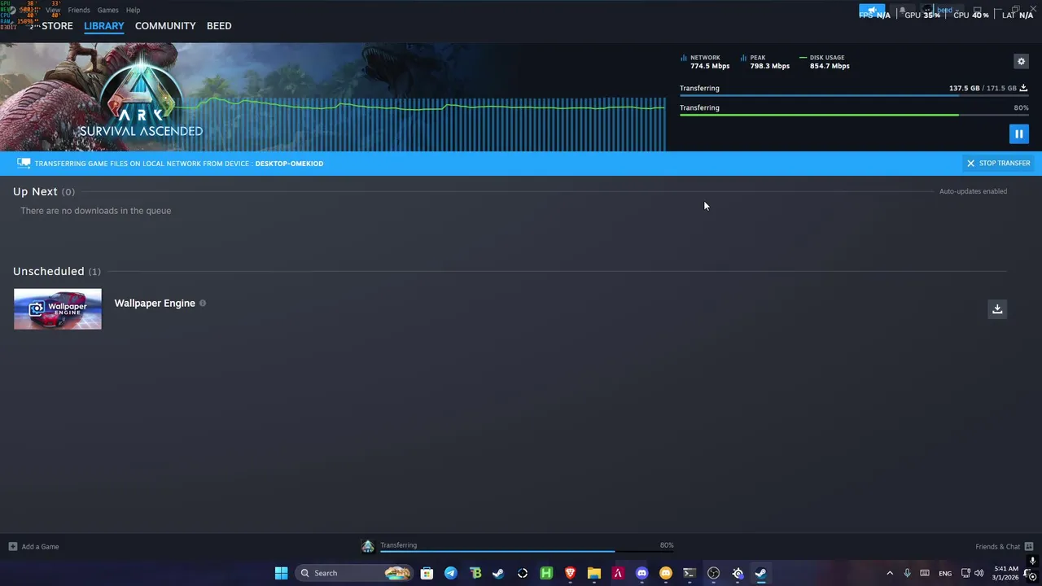Screen dimensions: 1042x586
Task: Click the Wallpaper Engine title
Action: [155, 303]
